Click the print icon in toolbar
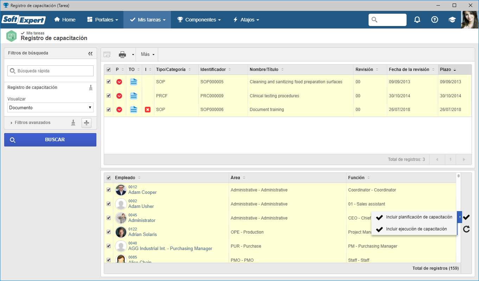This screenshot has height=281, width=479. 122,54
